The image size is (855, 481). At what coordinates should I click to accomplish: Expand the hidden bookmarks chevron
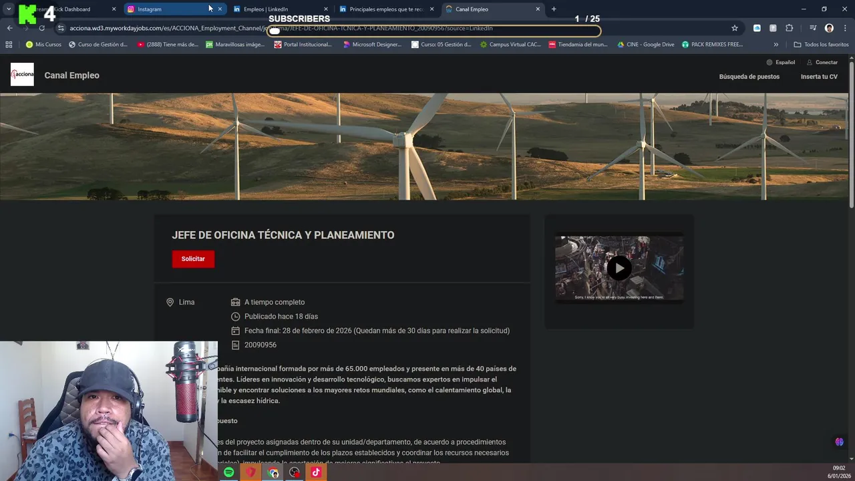pos(776,45)
